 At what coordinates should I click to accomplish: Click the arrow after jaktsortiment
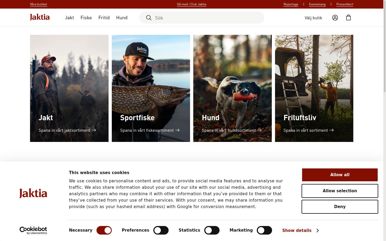[94, 130]
